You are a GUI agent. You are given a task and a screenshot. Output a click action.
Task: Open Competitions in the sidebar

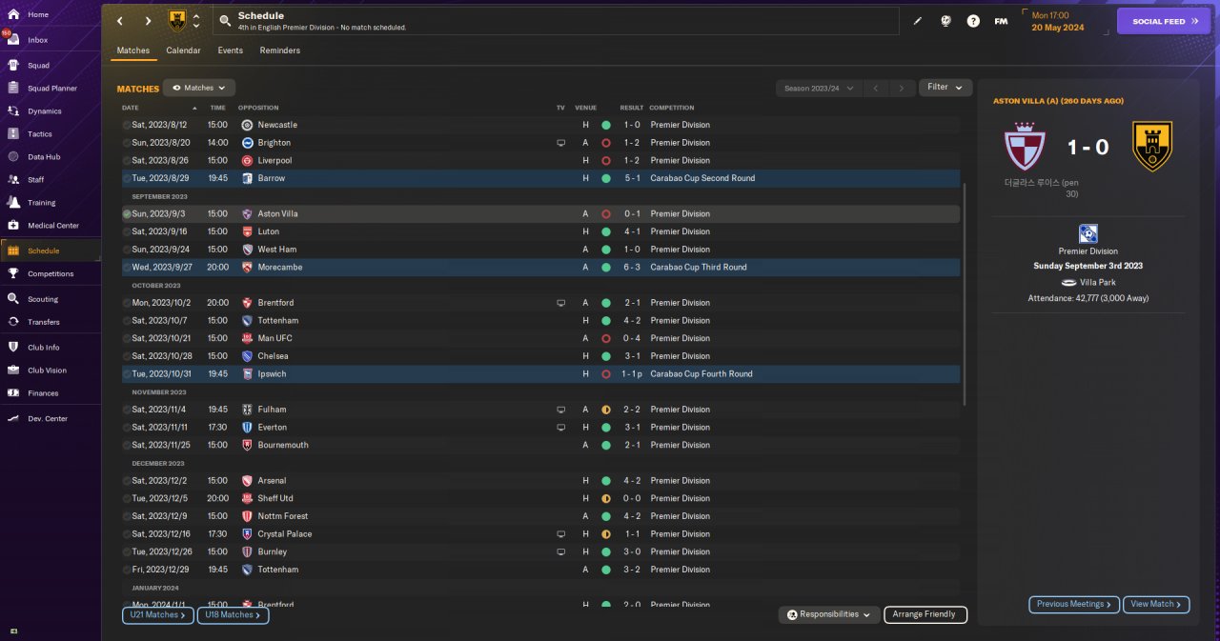coord(51,273)
